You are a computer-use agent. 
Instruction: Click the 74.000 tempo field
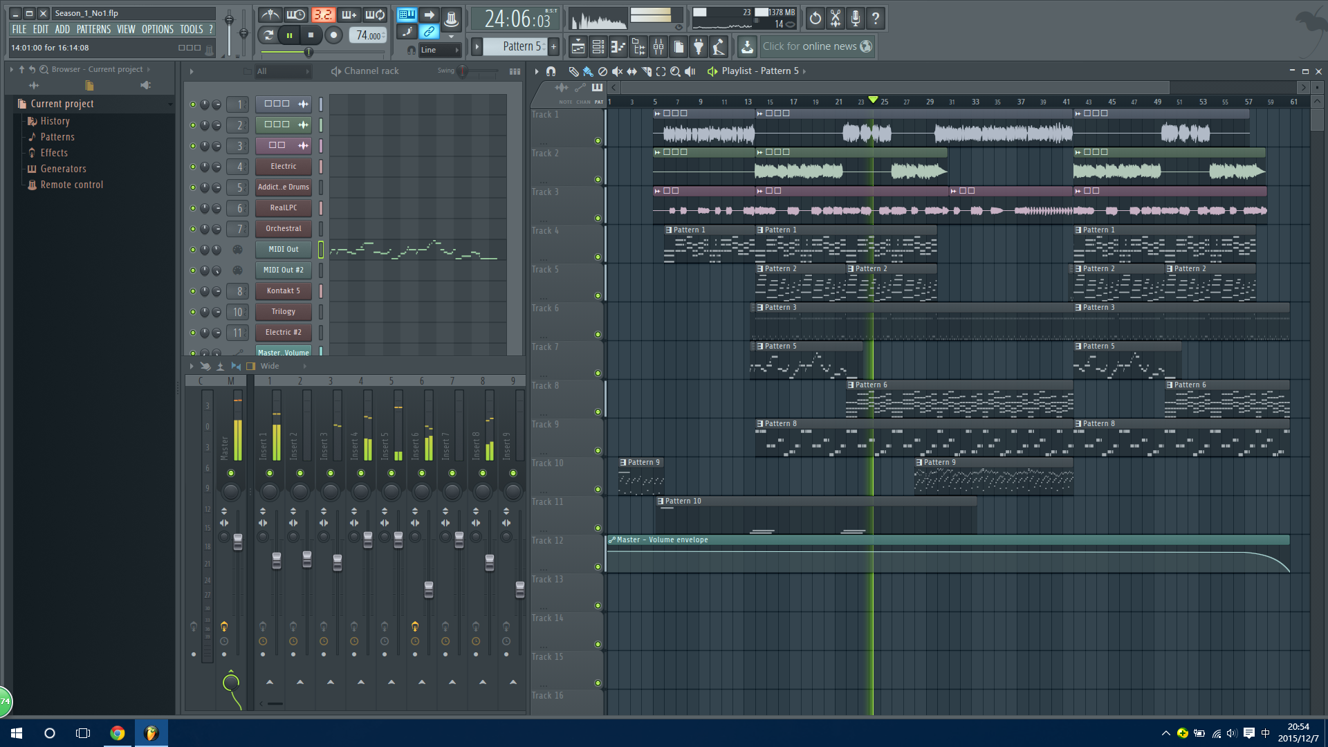pos(369,35)
